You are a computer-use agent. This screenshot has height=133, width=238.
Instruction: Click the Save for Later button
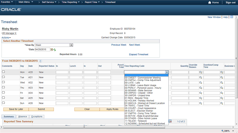tap(16, 109)
